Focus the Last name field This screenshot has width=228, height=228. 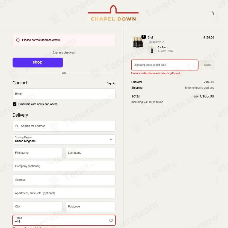point(90,153)
